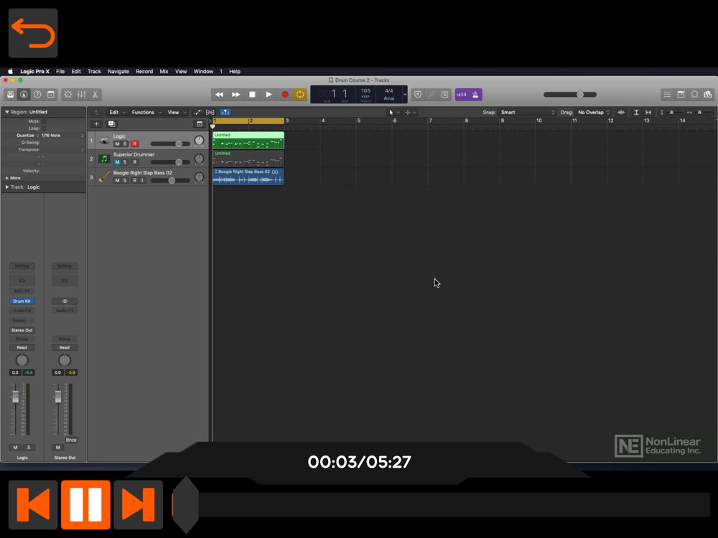
Task: Open the Drag No Overlap dropdown
Action: pos(594,113)
